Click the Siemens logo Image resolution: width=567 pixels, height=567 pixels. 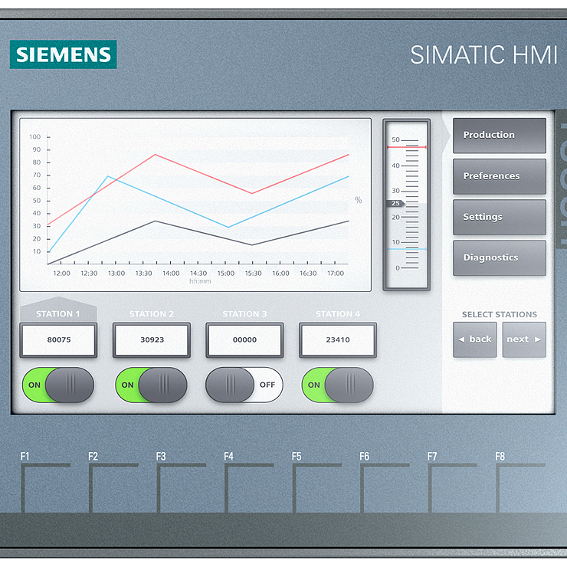64,54
